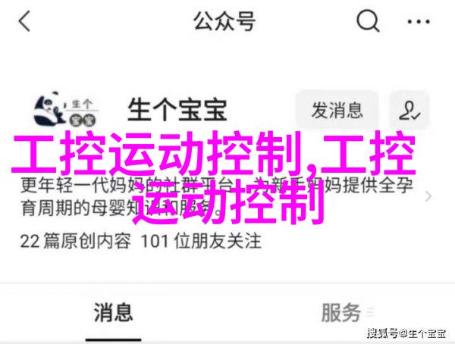Expand account details with right chevron
Screen dimensions: 455x344
[428, 196]
